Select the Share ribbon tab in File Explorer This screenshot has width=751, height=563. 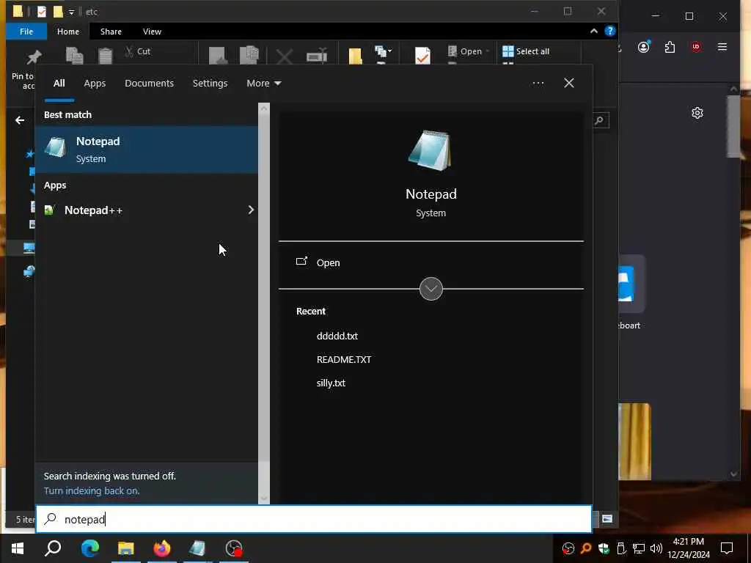[111, 32]
